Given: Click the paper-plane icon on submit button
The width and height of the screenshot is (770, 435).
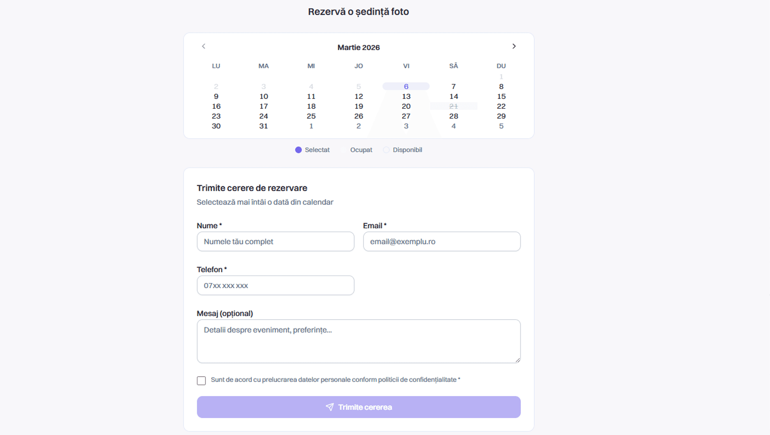Looking at the screenshot, I should [x=329, y=407].
